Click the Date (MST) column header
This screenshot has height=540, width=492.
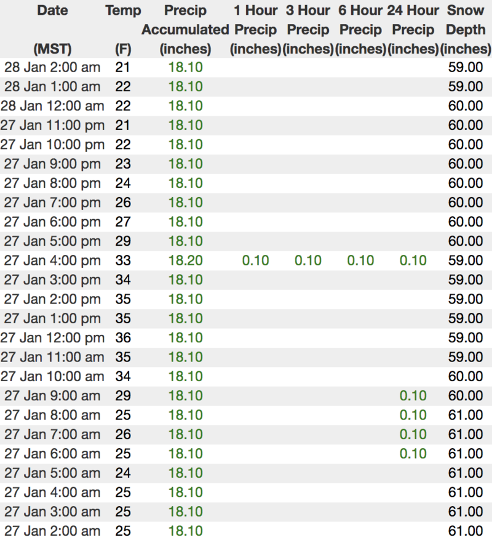[52, 29]
